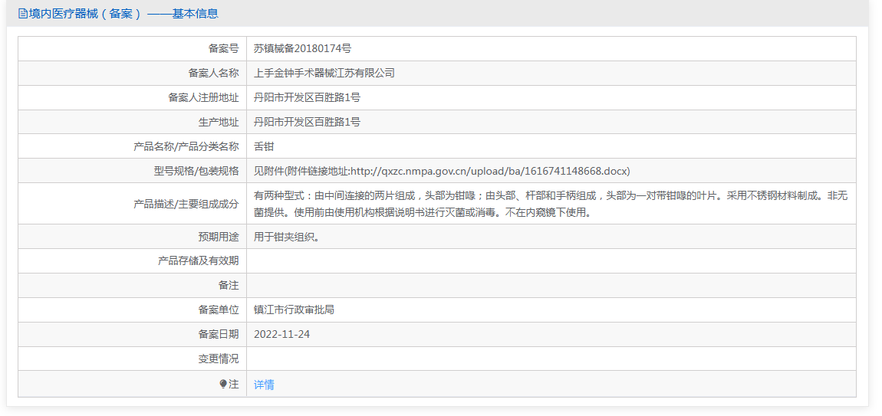
Task: Click the 产品描述/主要组成成分 label
Action: pos(186,204)
